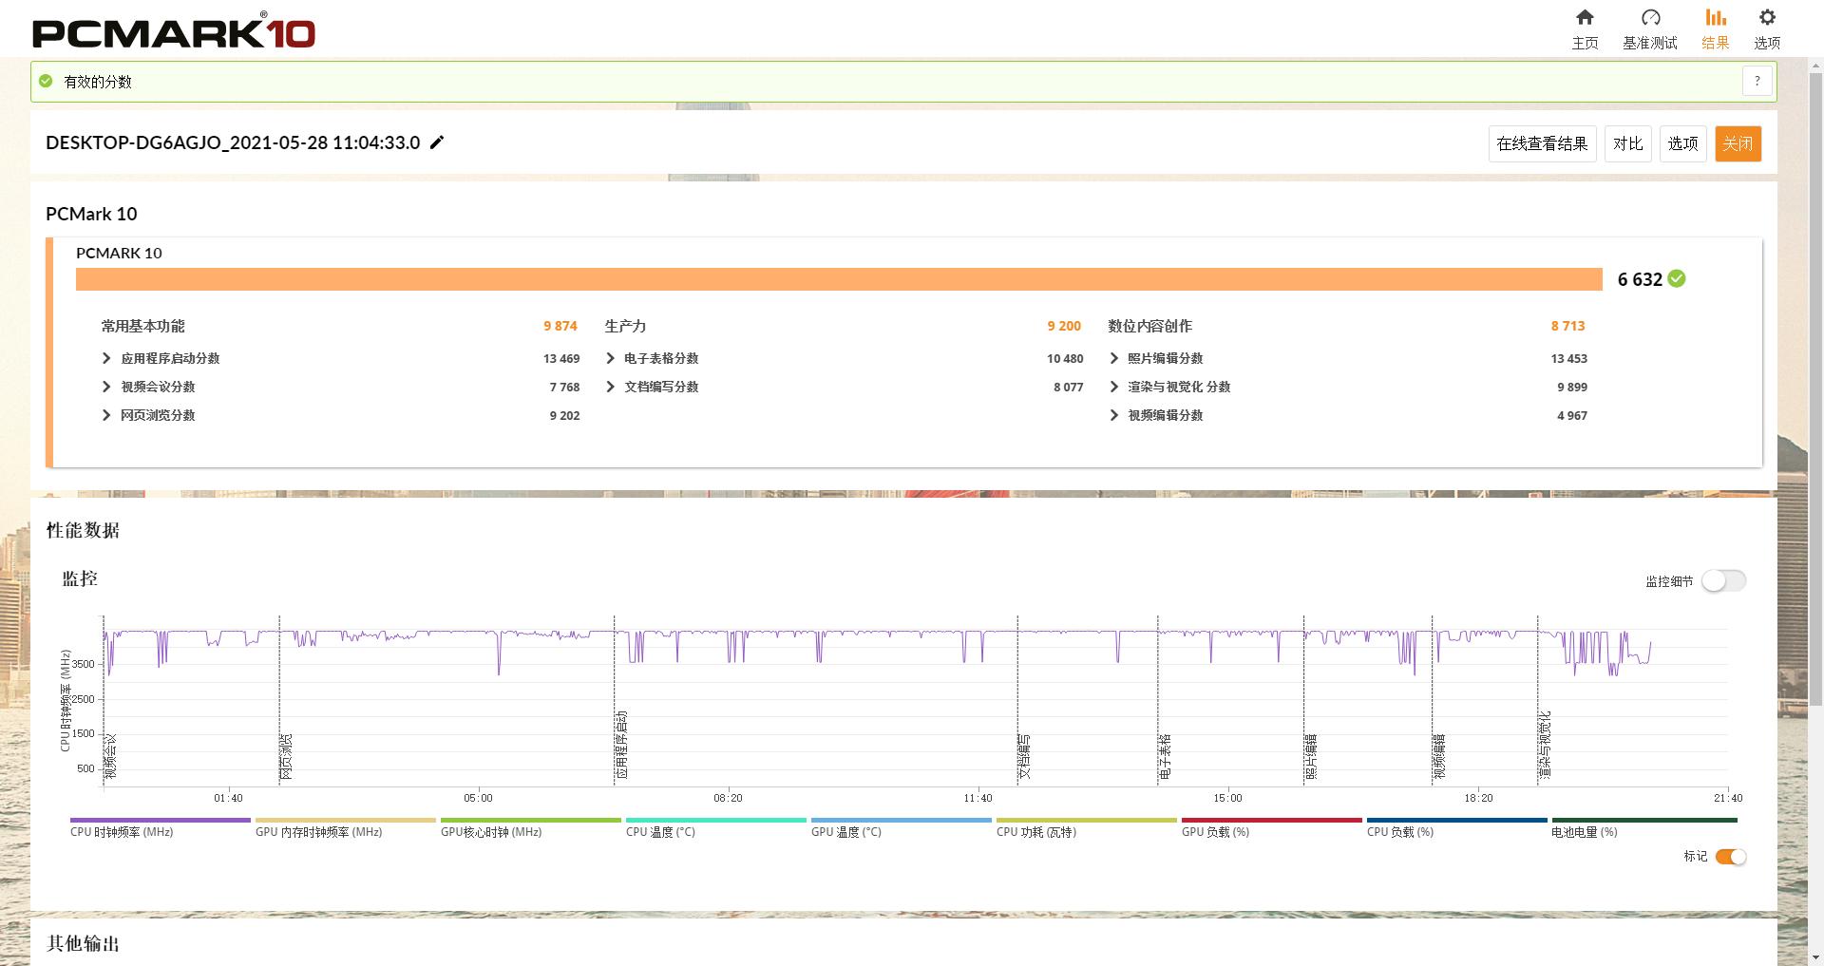Click the compare button
Image resolution: width=1824 pixels, height=966 pixels.
click(x=1627, y=143)
